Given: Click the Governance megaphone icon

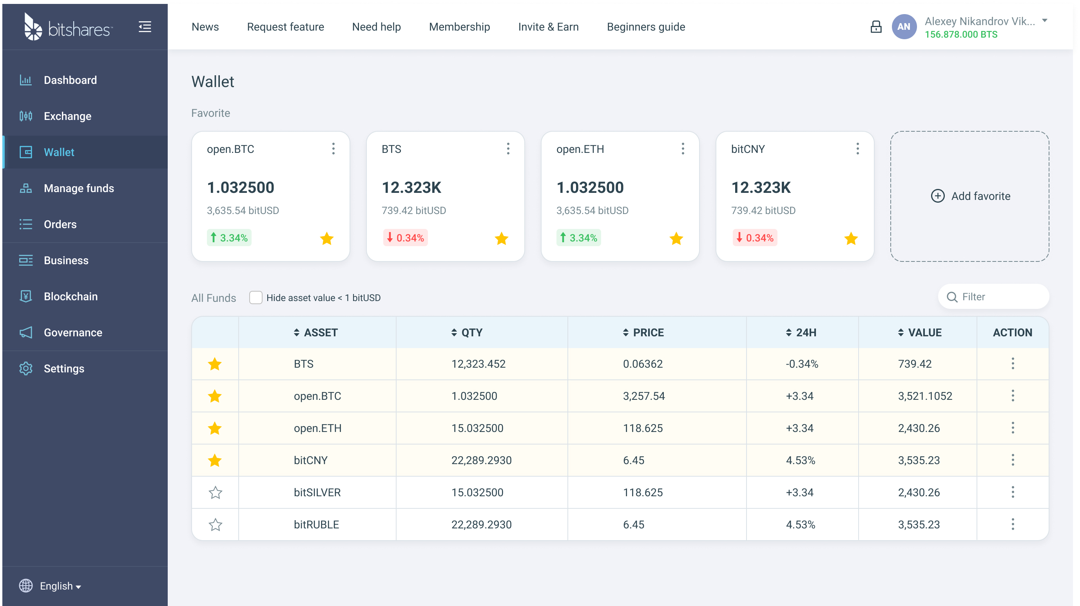Looking at the screenshot, I should 25,332.
